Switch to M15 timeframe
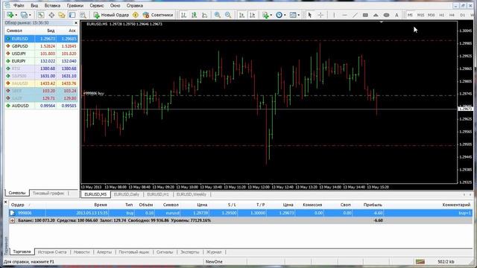This screenshot has width=477, height=268. [420, 15]
